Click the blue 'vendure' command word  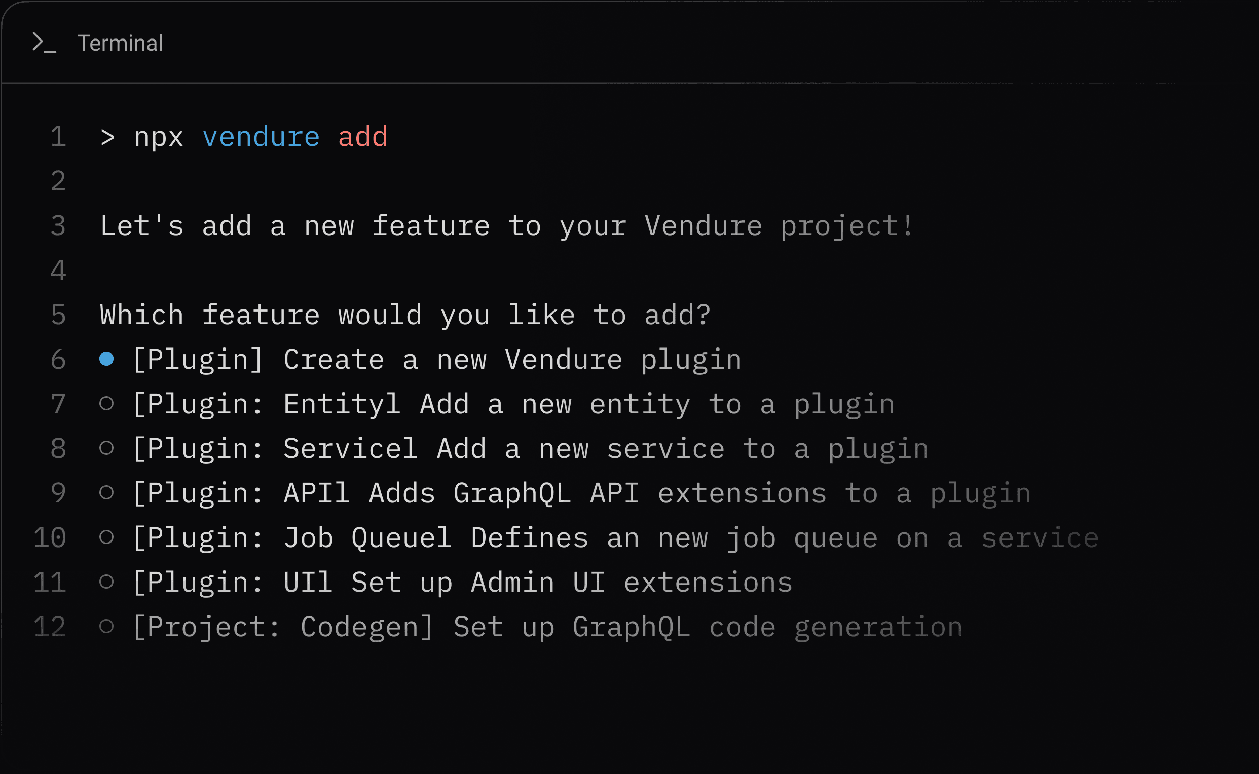pos(261,137)
